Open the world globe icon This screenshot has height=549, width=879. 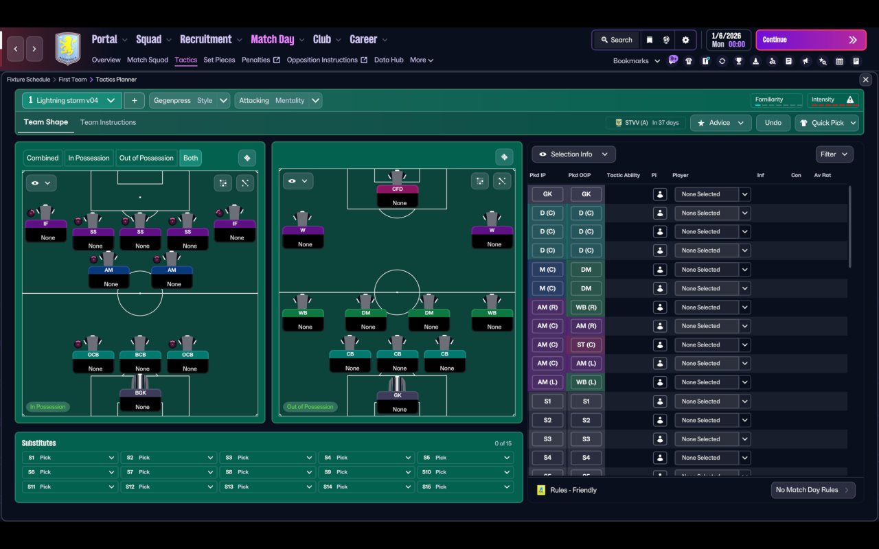click(x=666, y=40)
